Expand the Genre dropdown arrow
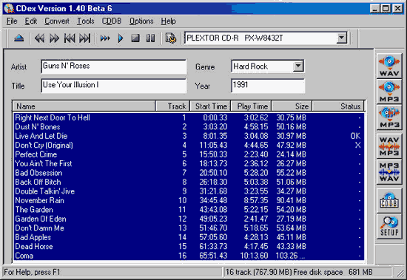This screenshot has width=407, height=280. 298,66
